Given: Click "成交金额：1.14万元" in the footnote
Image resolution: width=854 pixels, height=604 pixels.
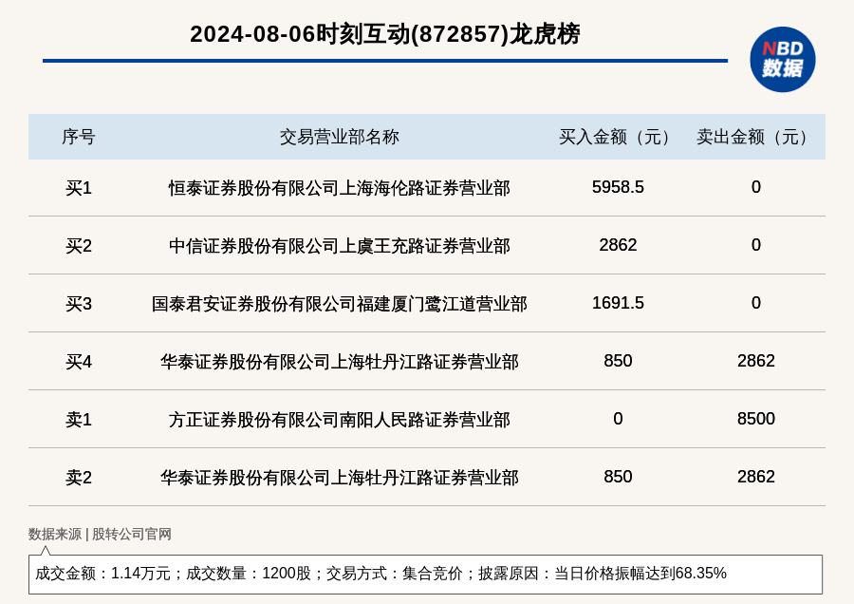Looking at the screenshot, I should (x=102, y=574).
